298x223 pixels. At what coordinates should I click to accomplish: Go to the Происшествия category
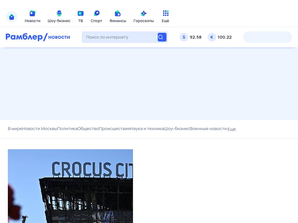tap(114, 129)
